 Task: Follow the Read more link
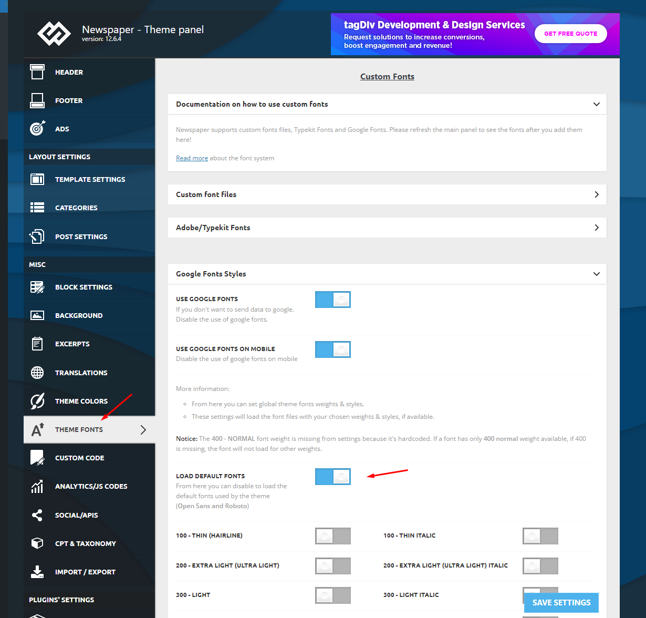coord(192,158)
